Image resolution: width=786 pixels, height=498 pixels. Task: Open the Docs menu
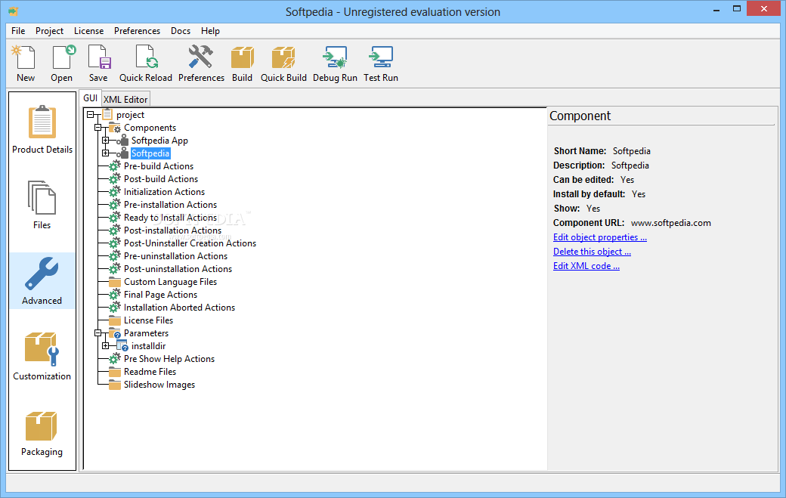point(181,31)
